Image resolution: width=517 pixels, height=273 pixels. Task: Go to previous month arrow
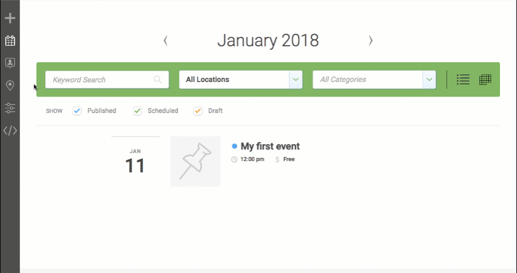coord(165,40)
